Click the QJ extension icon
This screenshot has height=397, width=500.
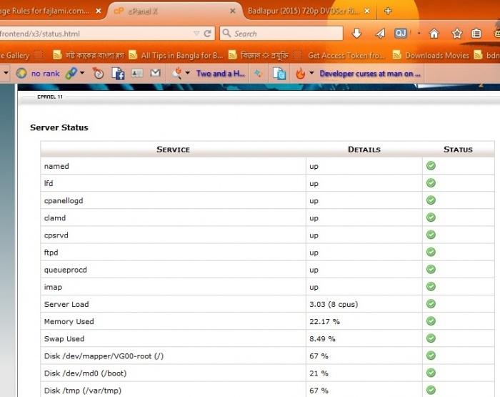tap(401, 33)
